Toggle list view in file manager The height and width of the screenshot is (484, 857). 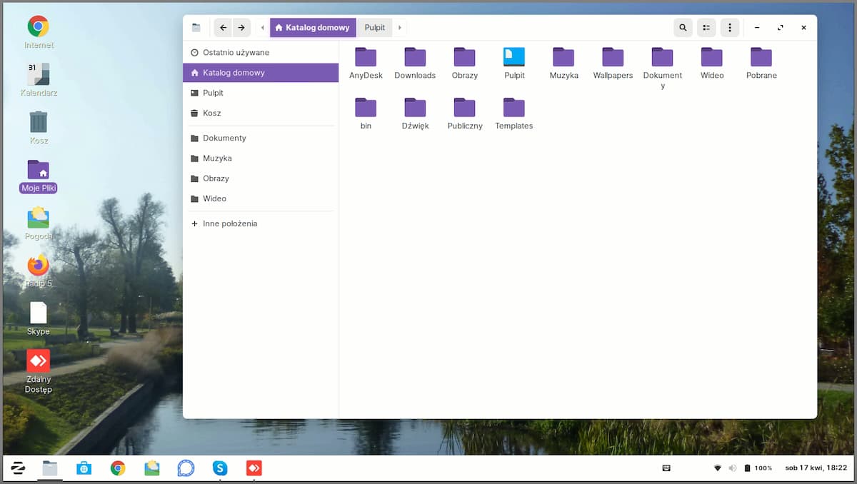(x=706, y=28)
